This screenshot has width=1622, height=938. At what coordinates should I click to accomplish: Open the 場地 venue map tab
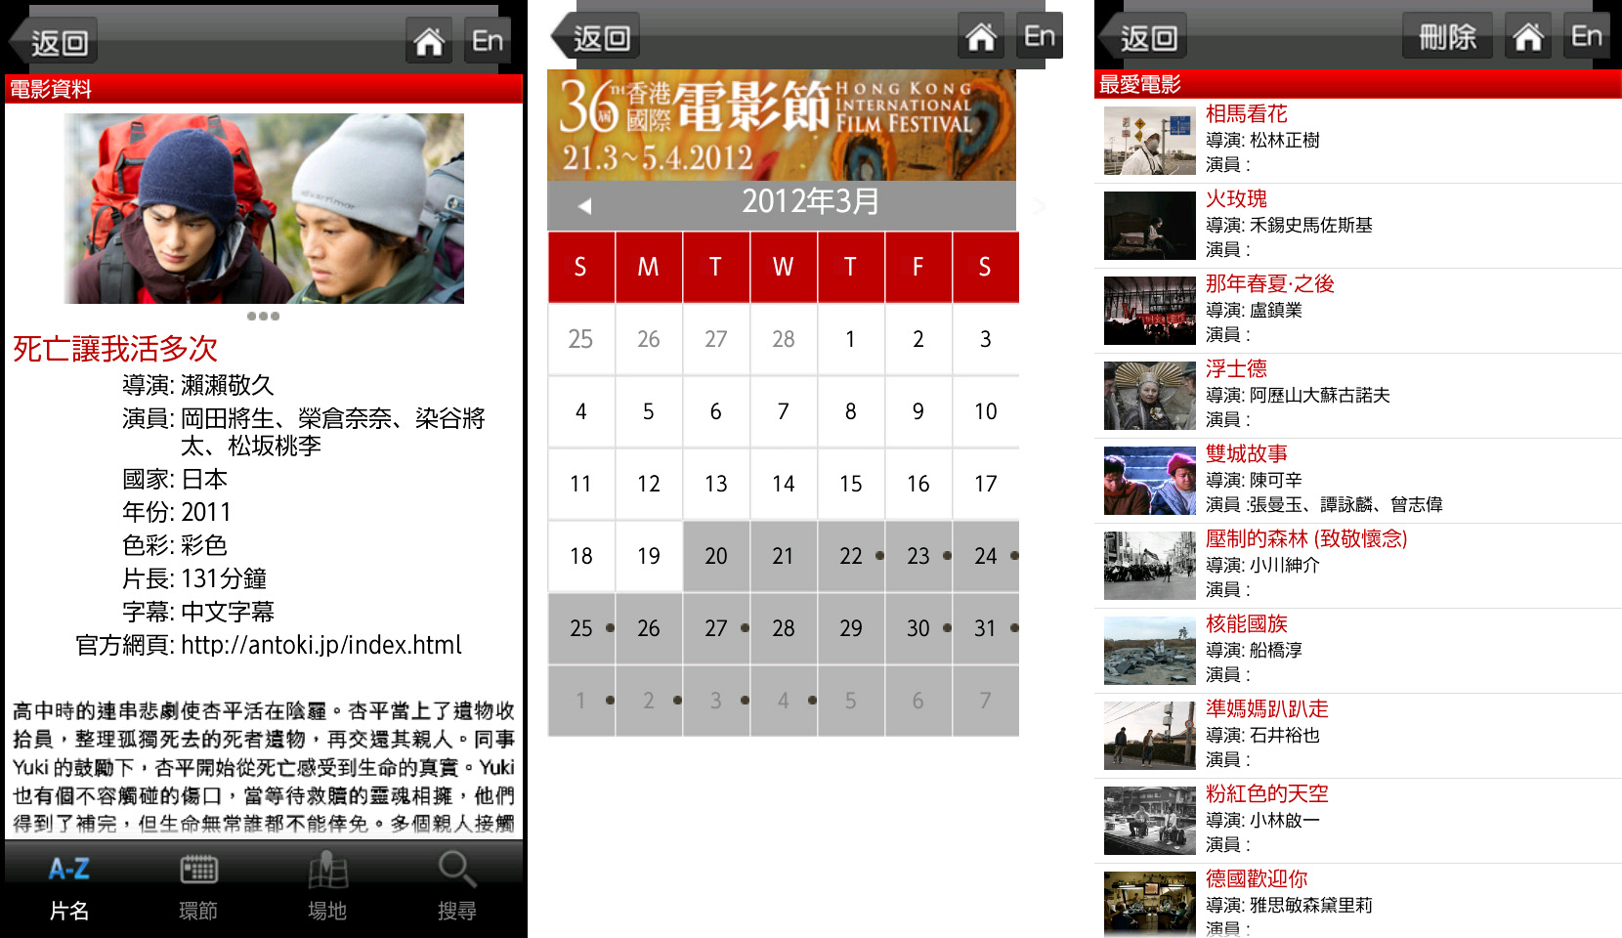pyautogui.click(x=327, y=887)
